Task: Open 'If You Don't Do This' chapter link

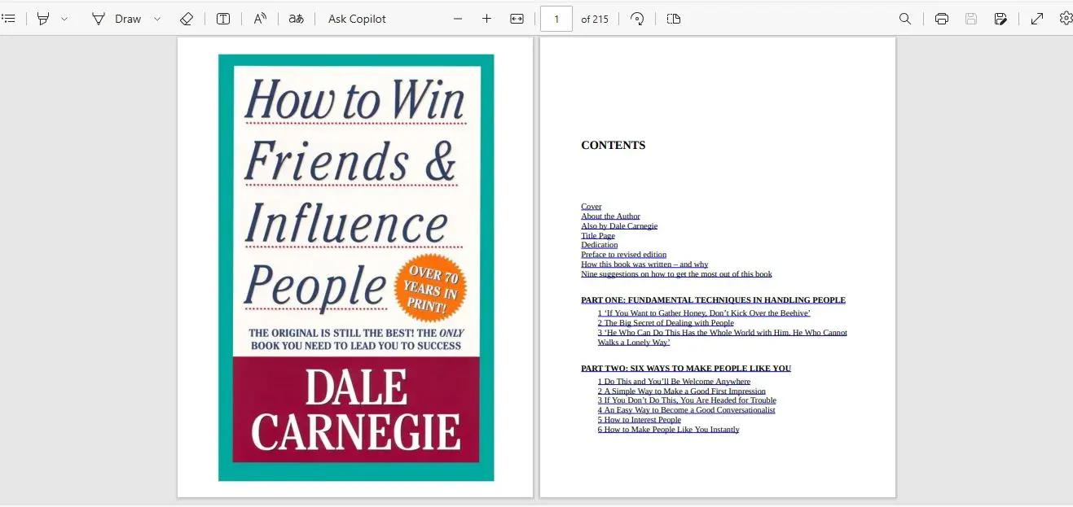Action: coord(687,400)
